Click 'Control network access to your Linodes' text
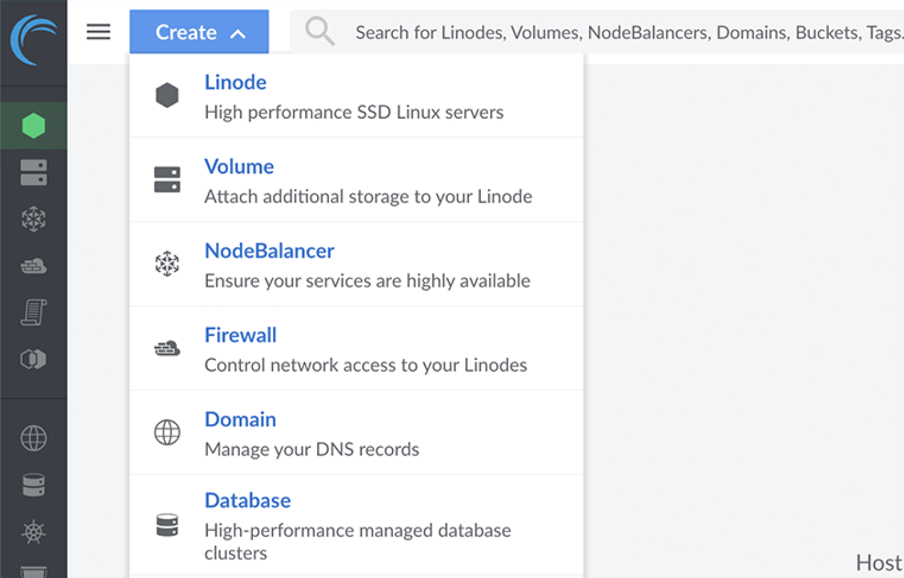The height and width of the screenshot is (578, 904). pos(366,365)
